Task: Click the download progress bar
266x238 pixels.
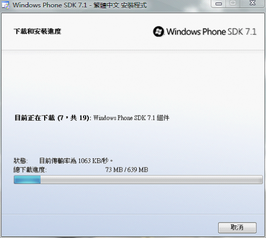Action: pyautogui.click(x=138, y=180)
